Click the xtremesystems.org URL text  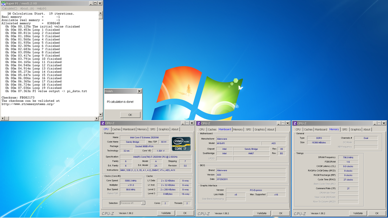click(x=28, y=104)
